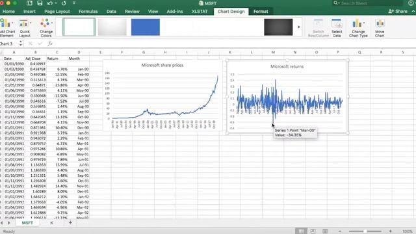
Task: Click the formula bar confirm checkmark icon
Action: [40, 44]
